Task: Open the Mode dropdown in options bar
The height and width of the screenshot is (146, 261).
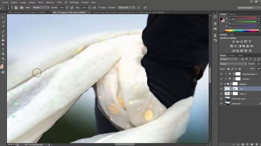Action: pyautogui.click(x=41, y=8)
